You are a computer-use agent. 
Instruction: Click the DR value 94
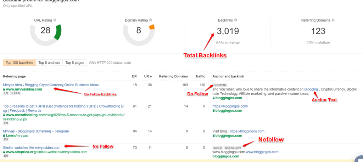[x=135, y=131]
